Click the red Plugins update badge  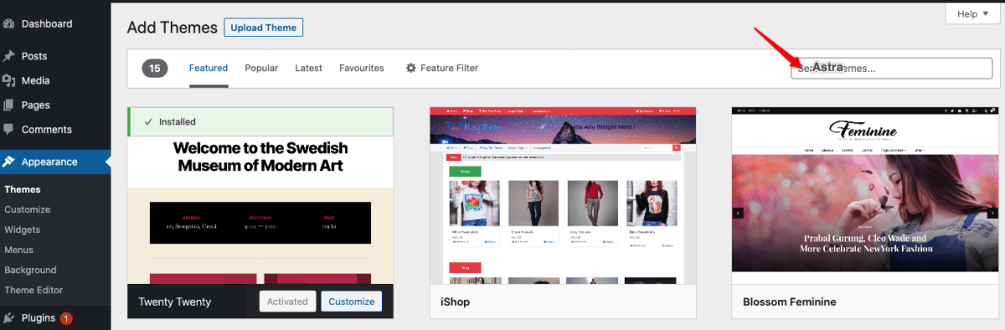pos(66,318)
